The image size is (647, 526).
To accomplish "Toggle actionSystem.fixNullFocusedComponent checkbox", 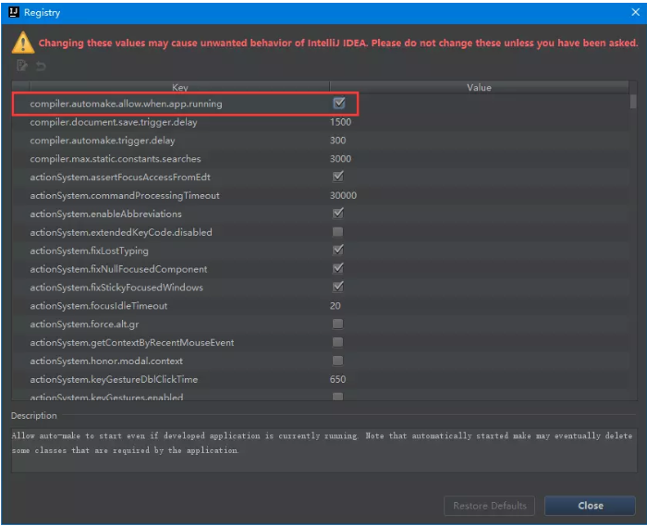I will click(338, 269).
